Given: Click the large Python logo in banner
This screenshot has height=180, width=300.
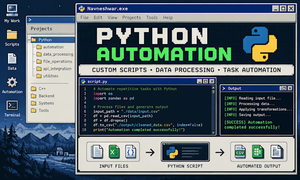Looking at the screenshot, I should pyautogui.click(x=260, y=44).
